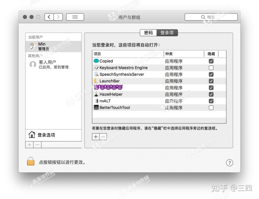This screenshot has width=259, height=199.
Task: Uncheck hide for SpeechSynthesisServer
Action: click(x=211, y=74)
